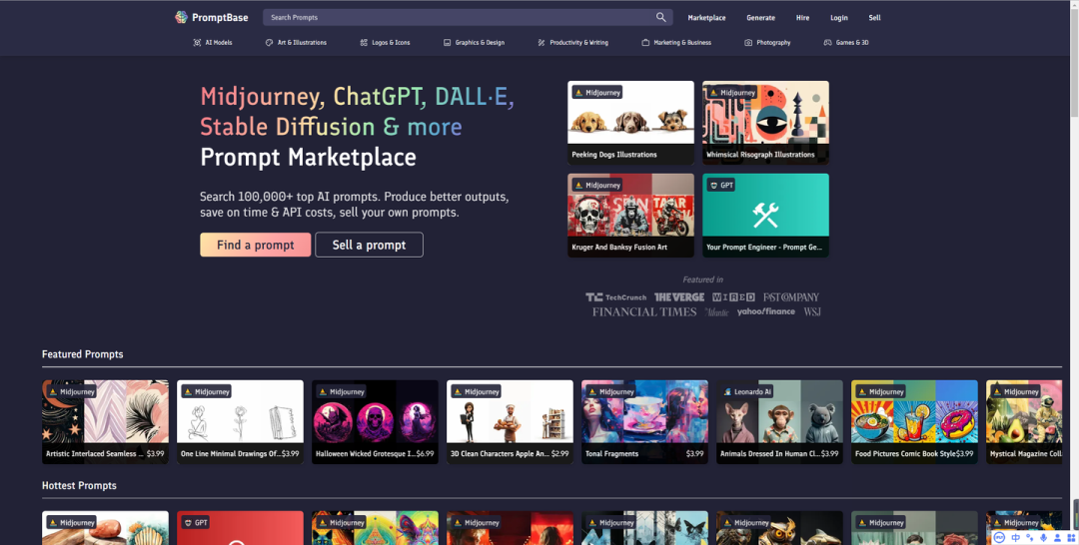Click the Games & 3D controller icon
Image resolution: width=1079 pixels, height=545 pixels.
[828, 43]
